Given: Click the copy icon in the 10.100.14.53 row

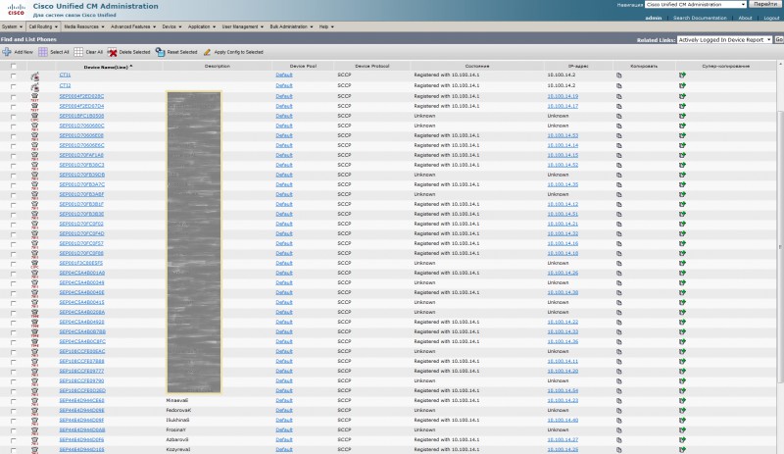Looking at the screenshot, I should coord(619,135).
